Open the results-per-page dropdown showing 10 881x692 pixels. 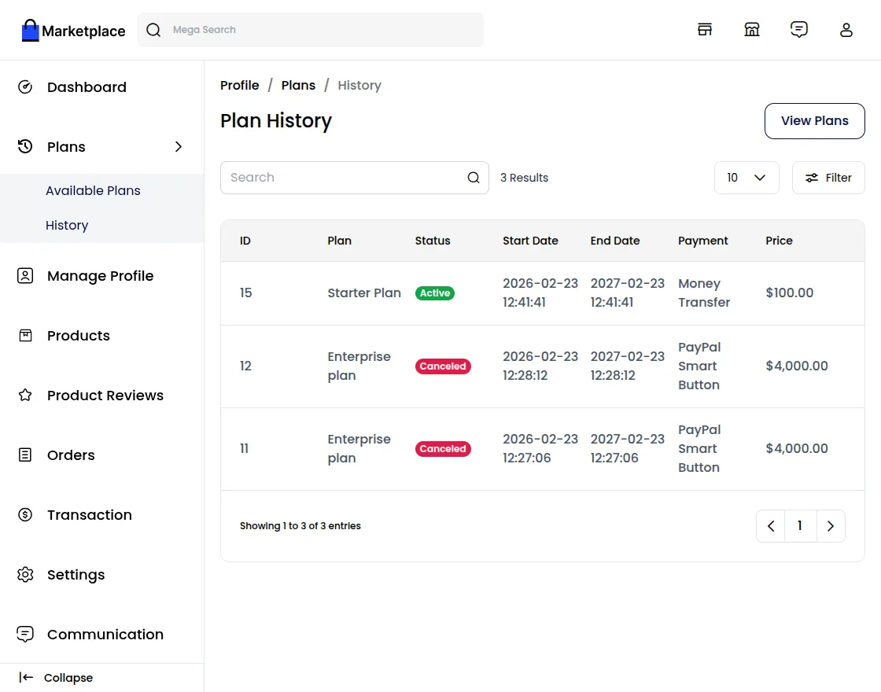point(746,178)
